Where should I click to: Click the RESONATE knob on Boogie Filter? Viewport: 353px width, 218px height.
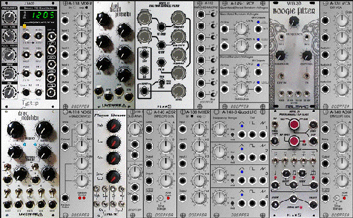[280, 56]
